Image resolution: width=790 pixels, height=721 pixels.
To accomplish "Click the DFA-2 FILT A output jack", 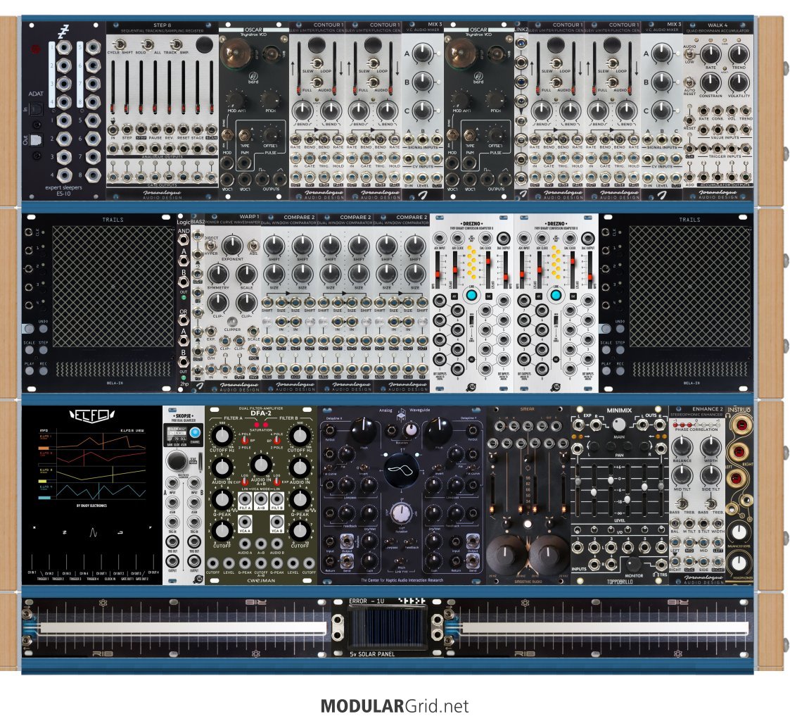I will click(245, 500).
